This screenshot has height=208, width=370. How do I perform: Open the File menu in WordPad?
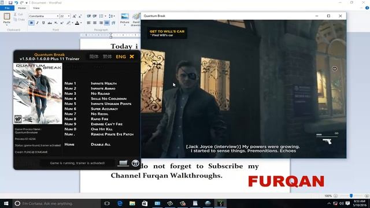click(x=7, y=8)
